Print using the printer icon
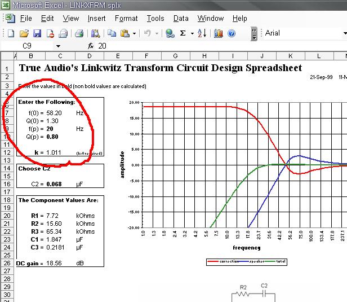The height and width of the screenshot is (302, 347). (x=79, y=33)
